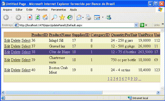
Task: Refresh the page with green arrows icon
Action: click(x=38, y=17)
